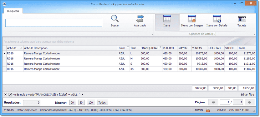Image resolution: width=260 pixels, height=117 pixels.
Task: Select the Ítems grid view
Action: (167, 22)
